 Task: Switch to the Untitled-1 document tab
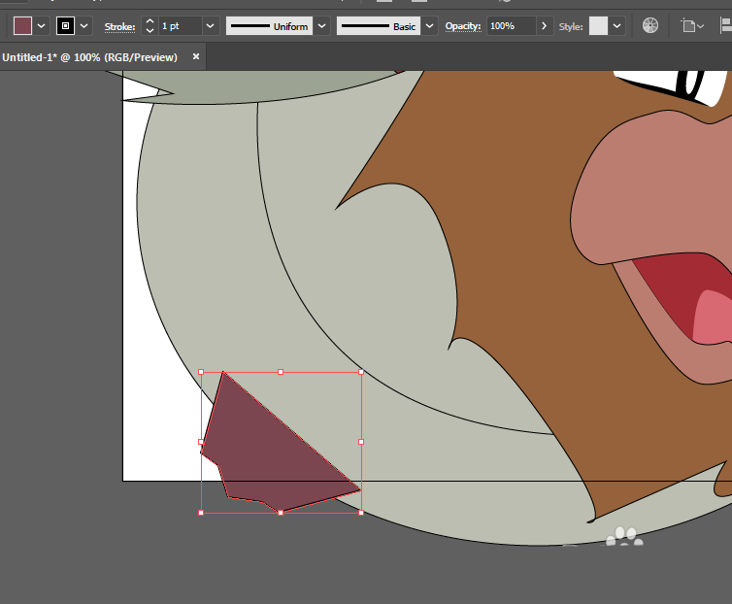89,57
